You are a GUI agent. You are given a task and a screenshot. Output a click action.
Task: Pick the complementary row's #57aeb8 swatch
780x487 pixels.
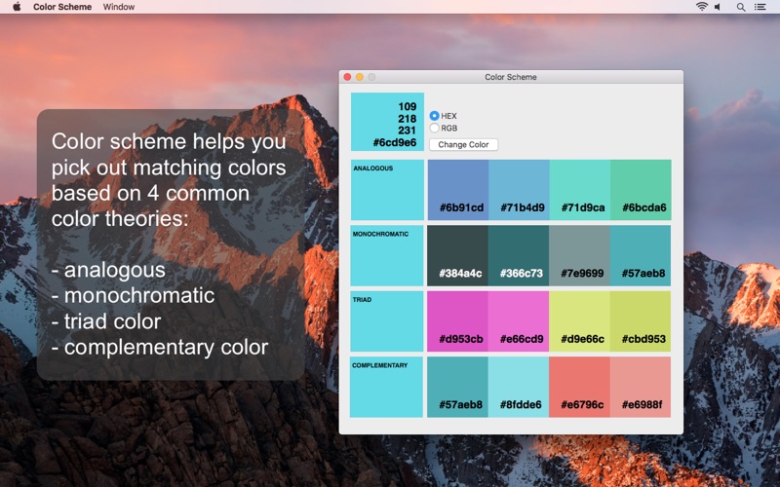pyautogui.click(x=457, y=387)
